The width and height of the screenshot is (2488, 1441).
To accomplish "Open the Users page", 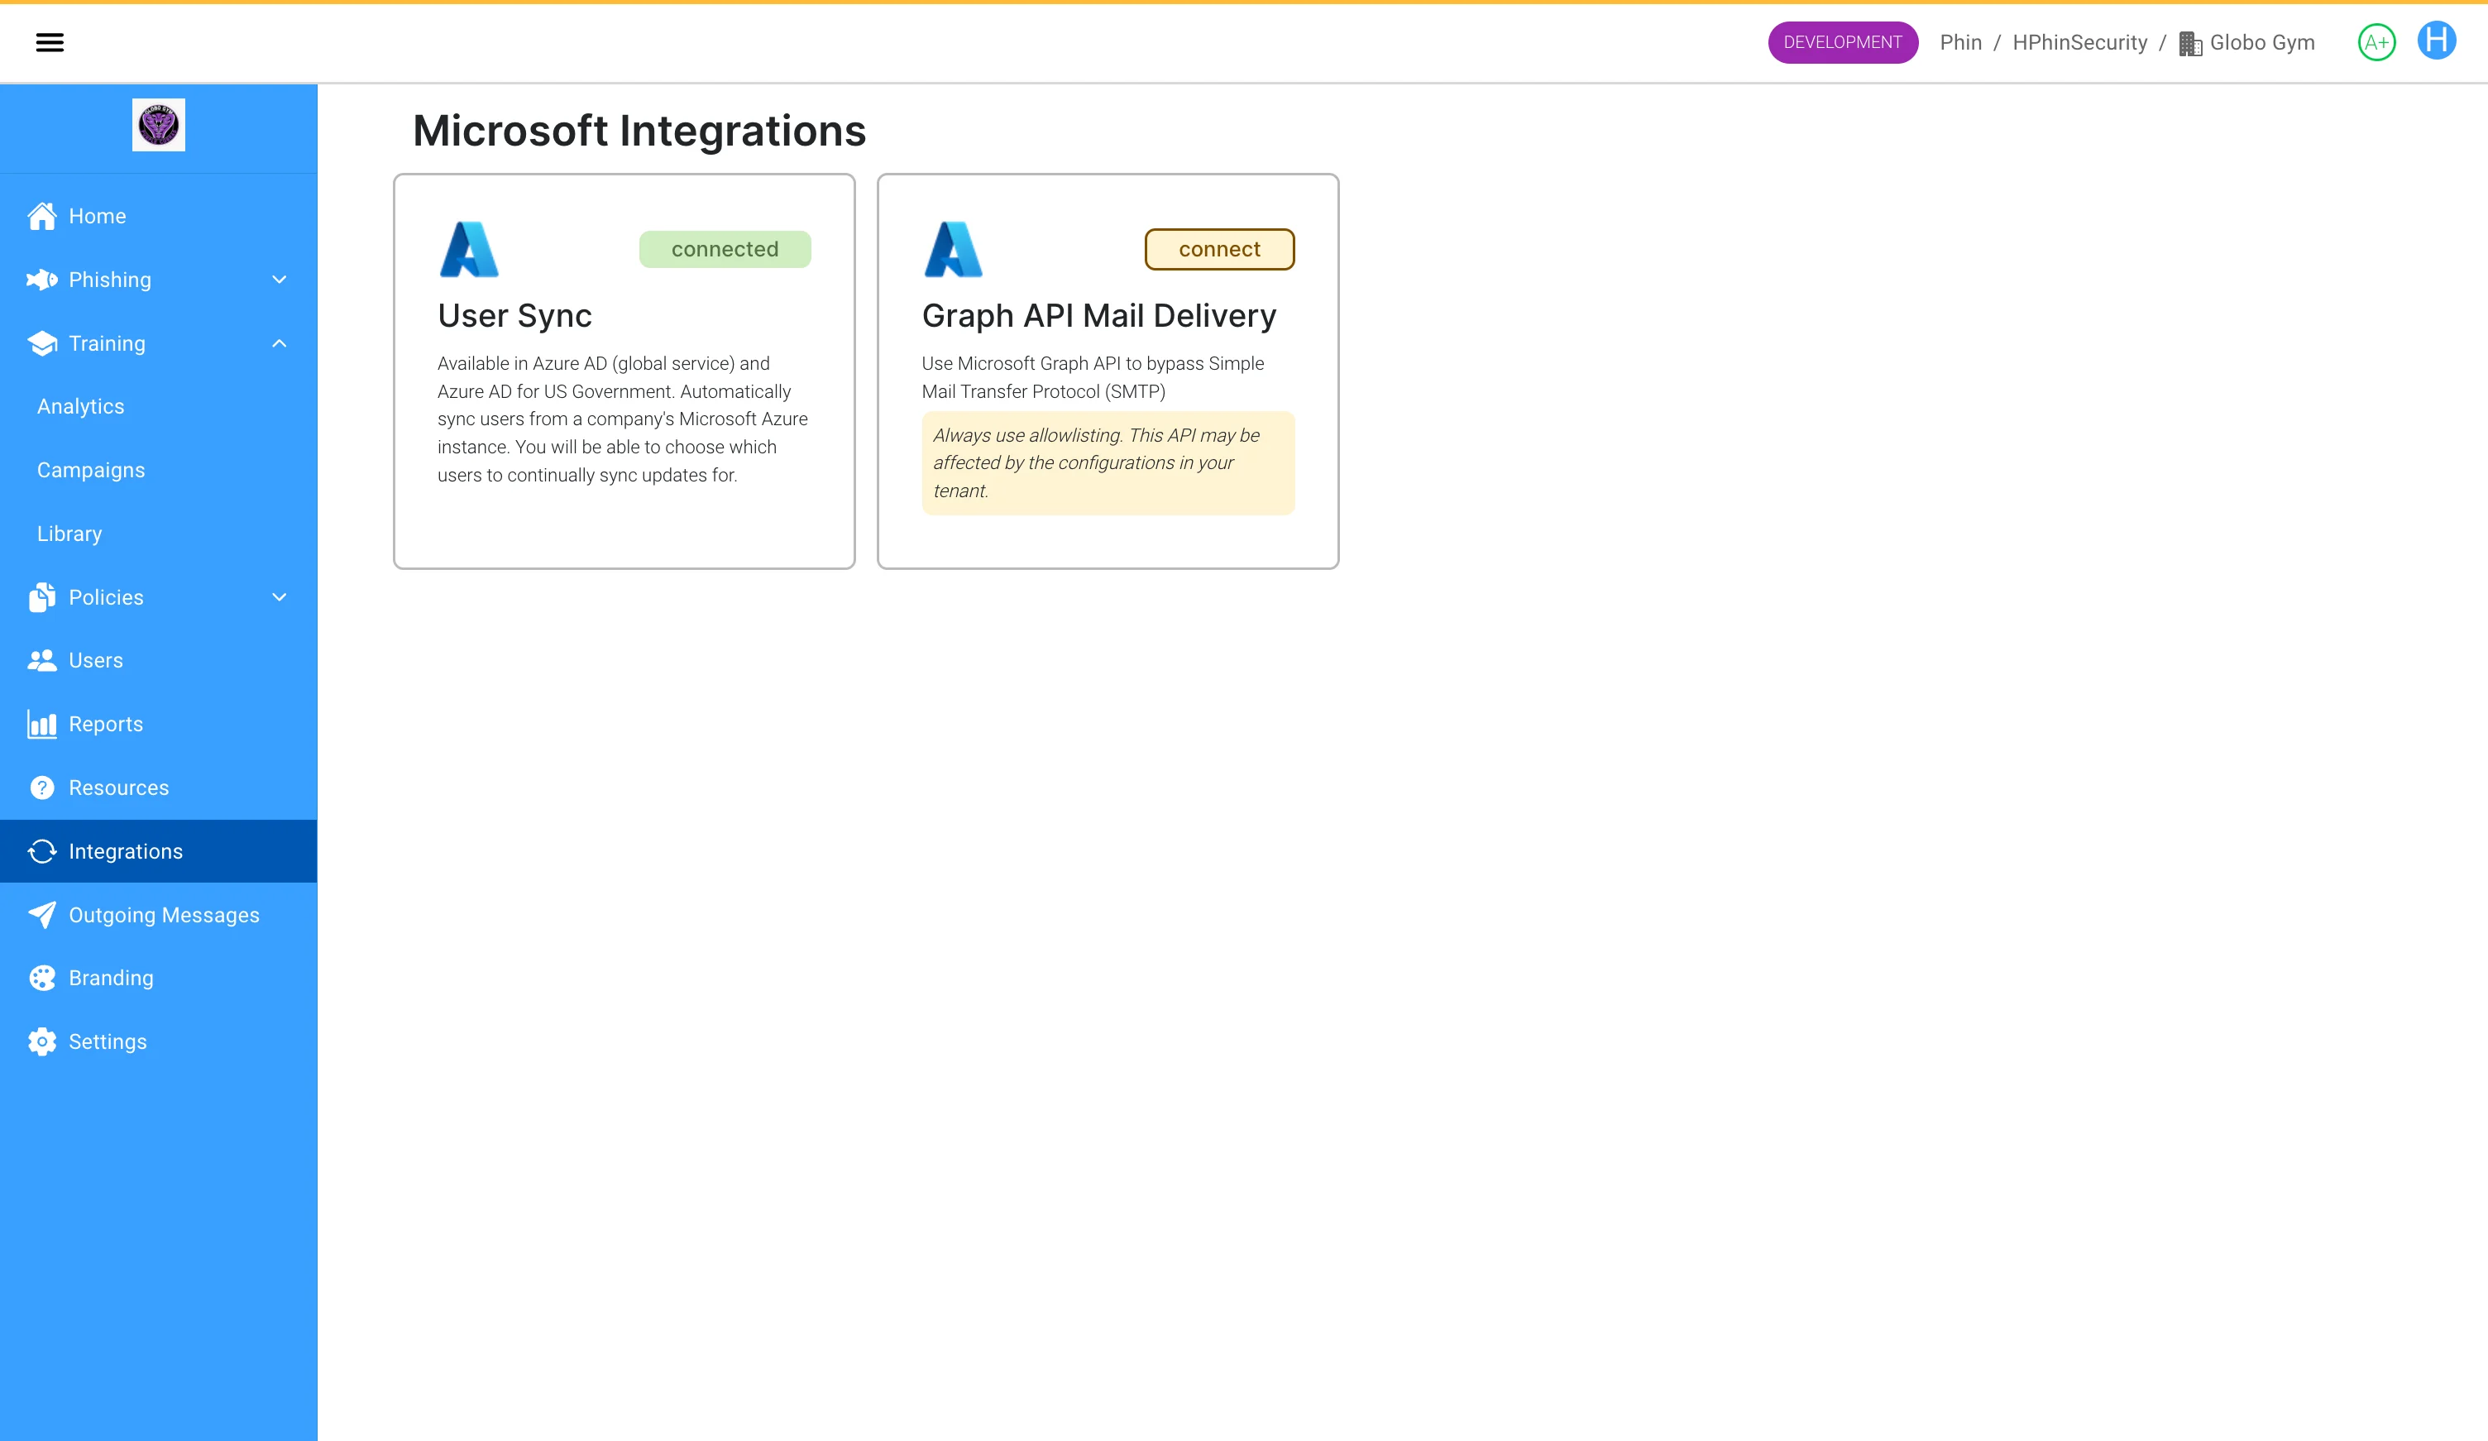I will [x=159, y=661].
